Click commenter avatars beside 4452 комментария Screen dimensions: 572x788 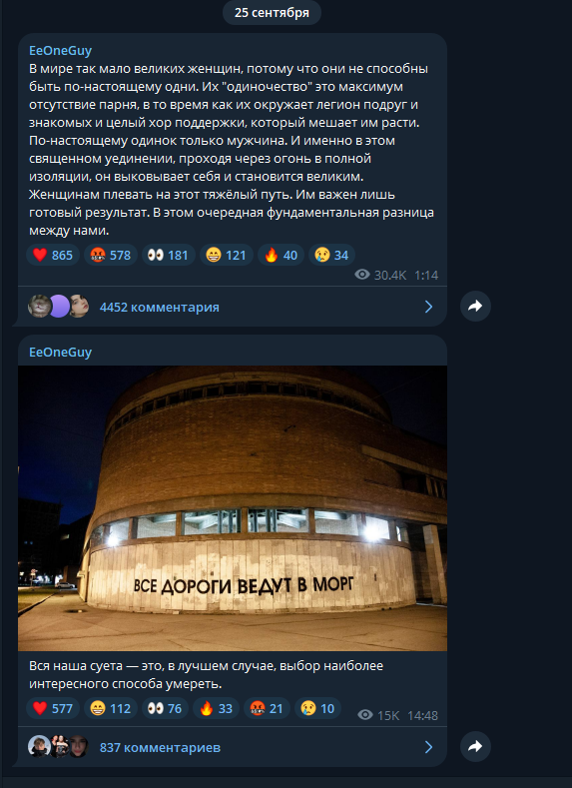coord(58,306)
